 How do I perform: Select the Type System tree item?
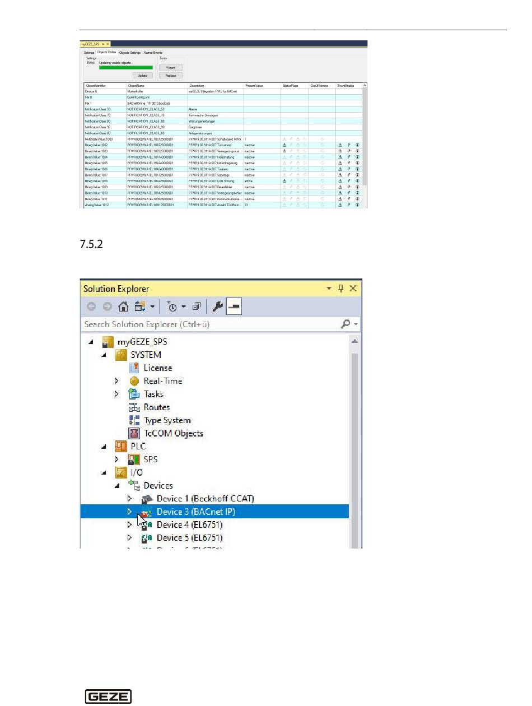[x=167, y=420]
